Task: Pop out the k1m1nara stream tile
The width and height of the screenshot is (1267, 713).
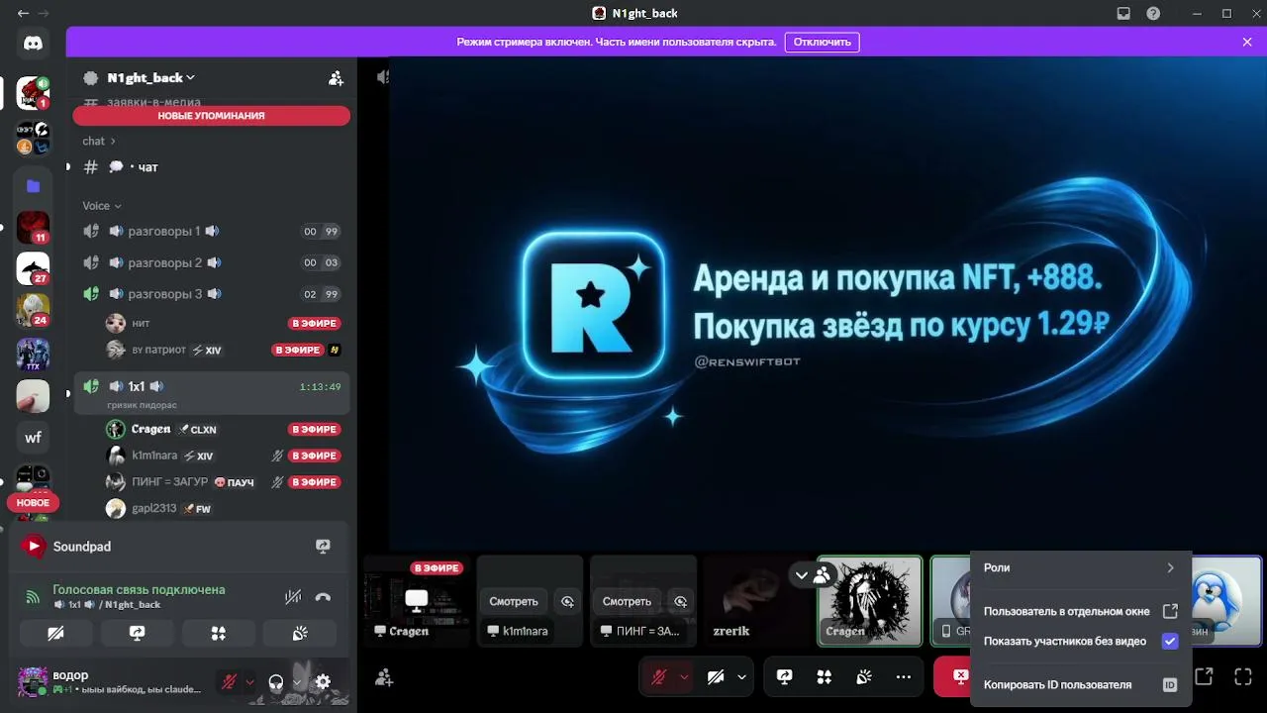Action: 567,601
